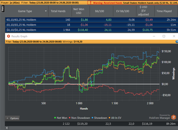Image resolution: width=178 pixels, height=130 pixels.
Task: Sort by the Net Won USD column
Action: pyautogui.click(x=79, y=11)
